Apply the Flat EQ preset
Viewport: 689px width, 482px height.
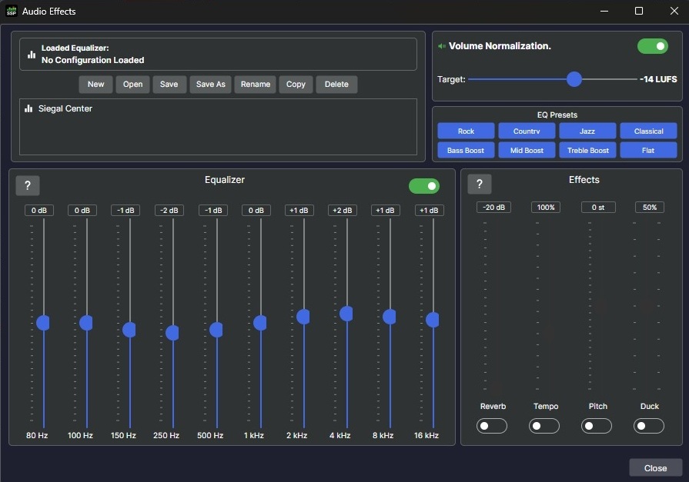click(648, 150)
